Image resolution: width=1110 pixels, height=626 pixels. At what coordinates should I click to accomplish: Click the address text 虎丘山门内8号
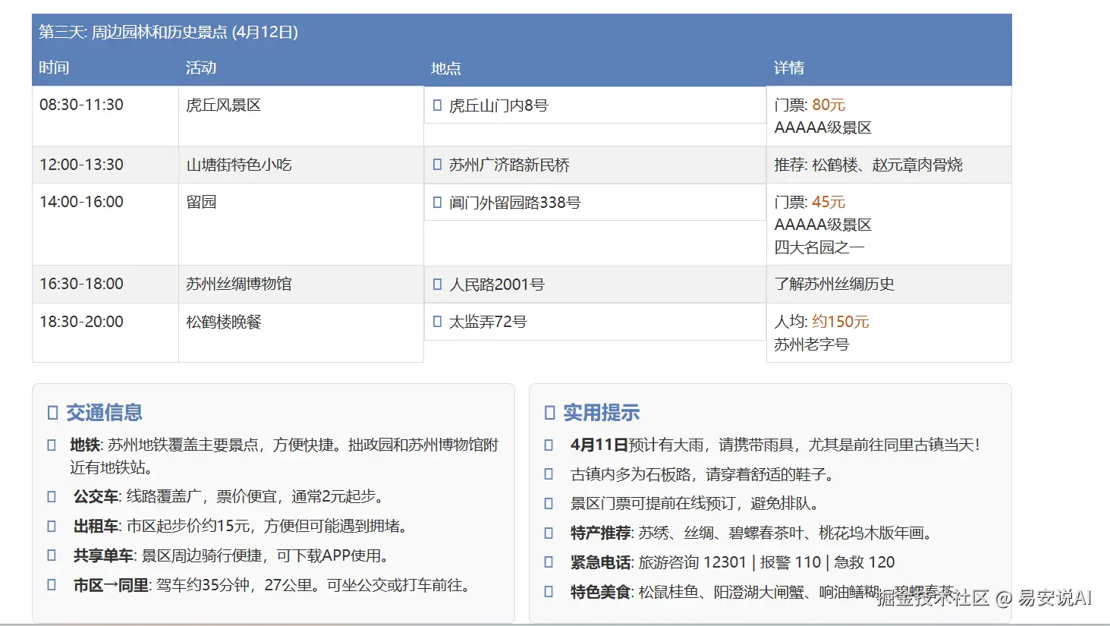tap(498, 105)
